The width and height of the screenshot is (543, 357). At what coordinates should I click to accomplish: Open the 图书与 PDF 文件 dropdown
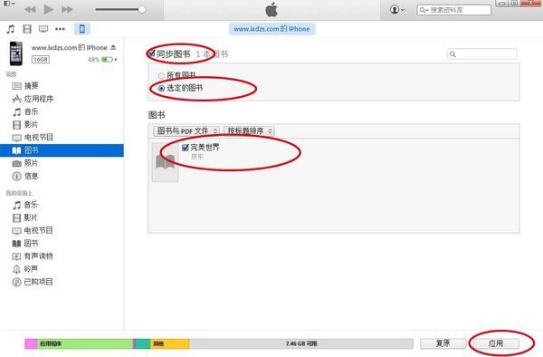(186, 131)
